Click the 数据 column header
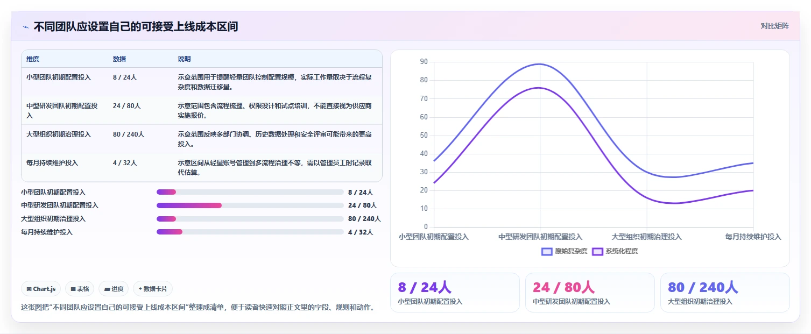The height and width of the screenshot is (334, 811). (119, 59)
